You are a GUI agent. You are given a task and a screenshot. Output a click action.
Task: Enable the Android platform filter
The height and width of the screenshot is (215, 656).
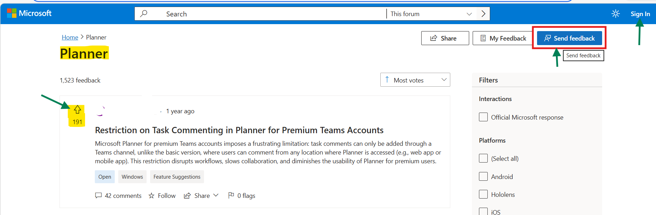pyautogui.click(x=483, y=176)
